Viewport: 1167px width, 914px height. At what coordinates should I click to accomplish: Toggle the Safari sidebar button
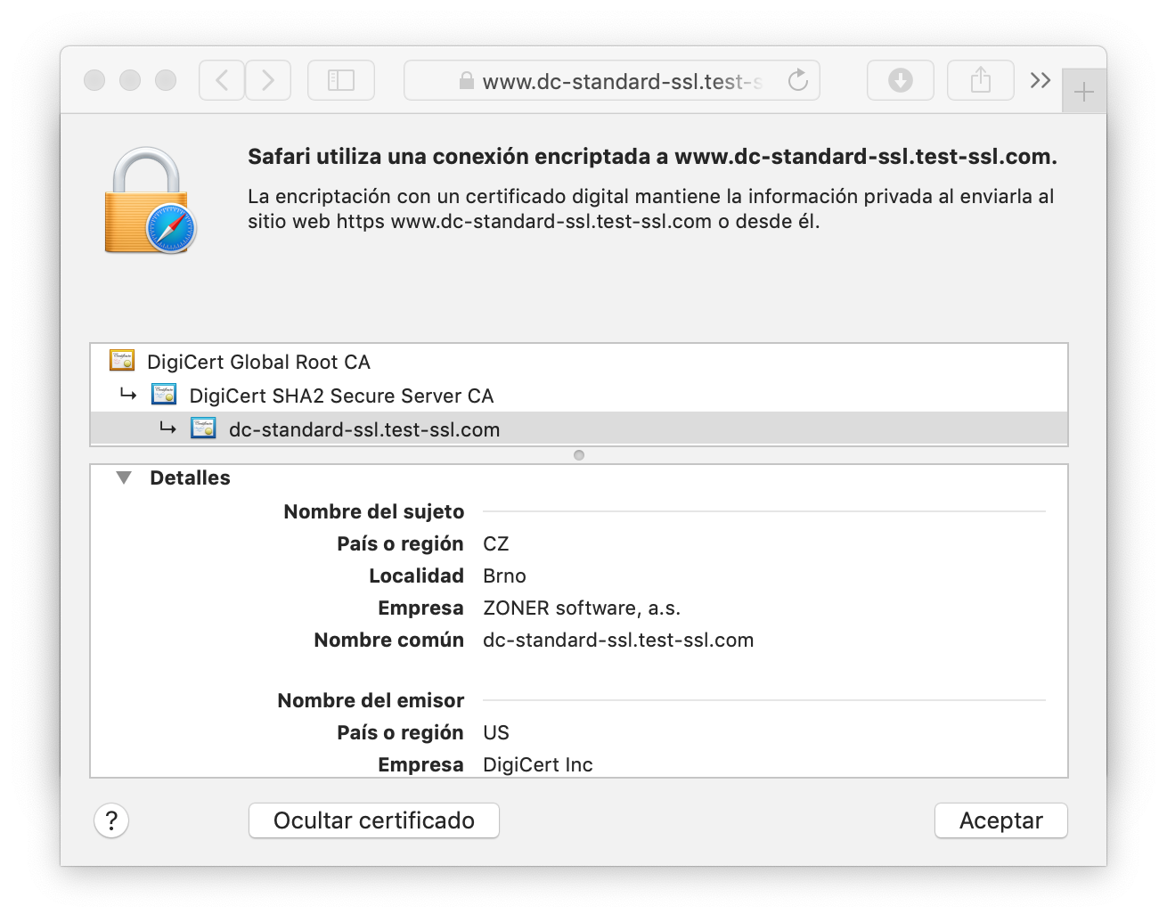coord(341,80)
